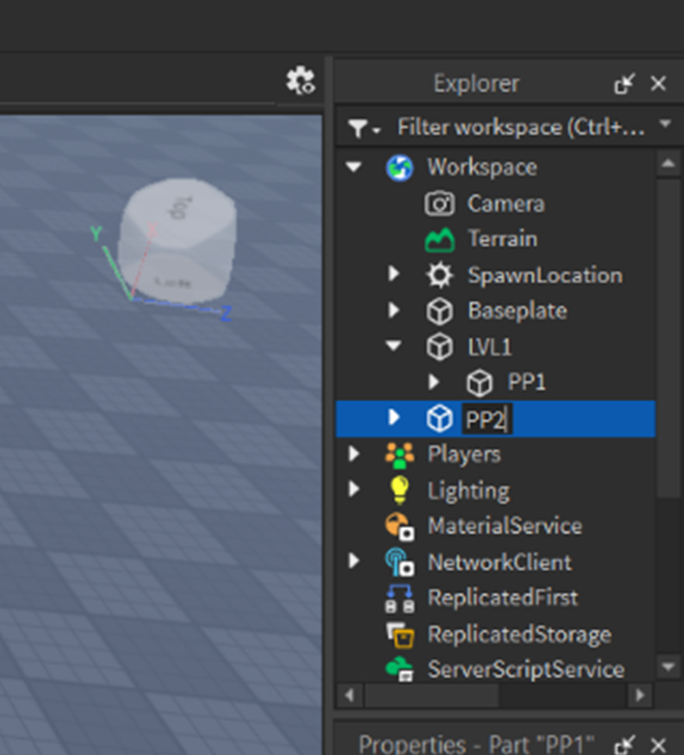
Task: Expand the SpawnLocation node
Action: pyautogui.click(x=394, y=274)
